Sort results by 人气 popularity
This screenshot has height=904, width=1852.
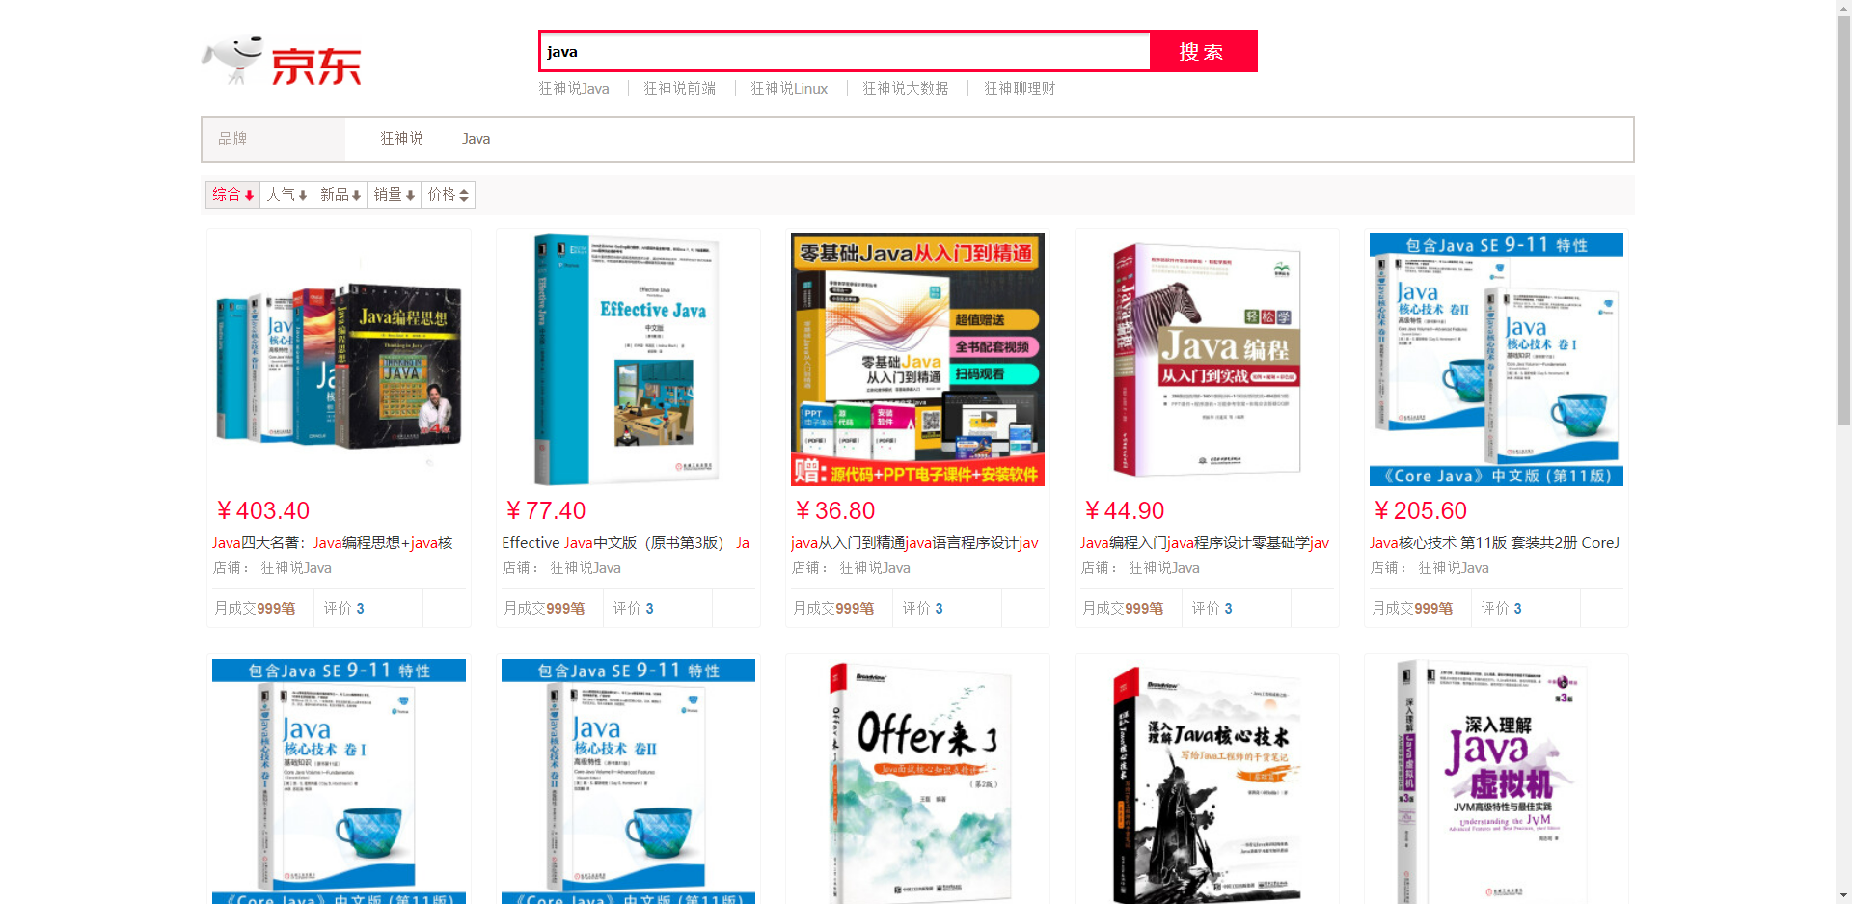286,195
